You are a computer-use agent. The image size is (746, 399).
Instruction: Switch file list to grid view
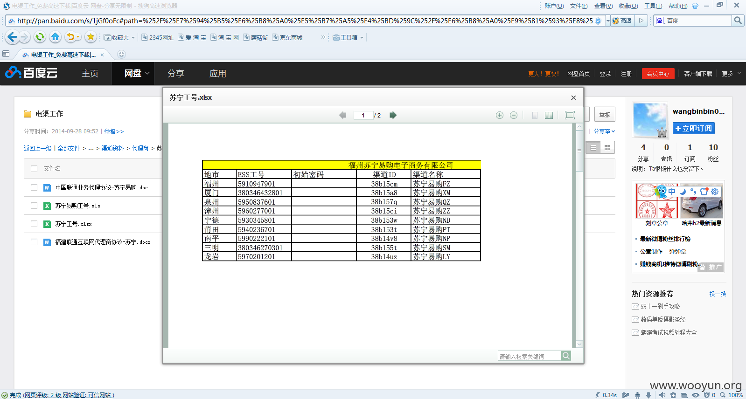click(607, 147)
